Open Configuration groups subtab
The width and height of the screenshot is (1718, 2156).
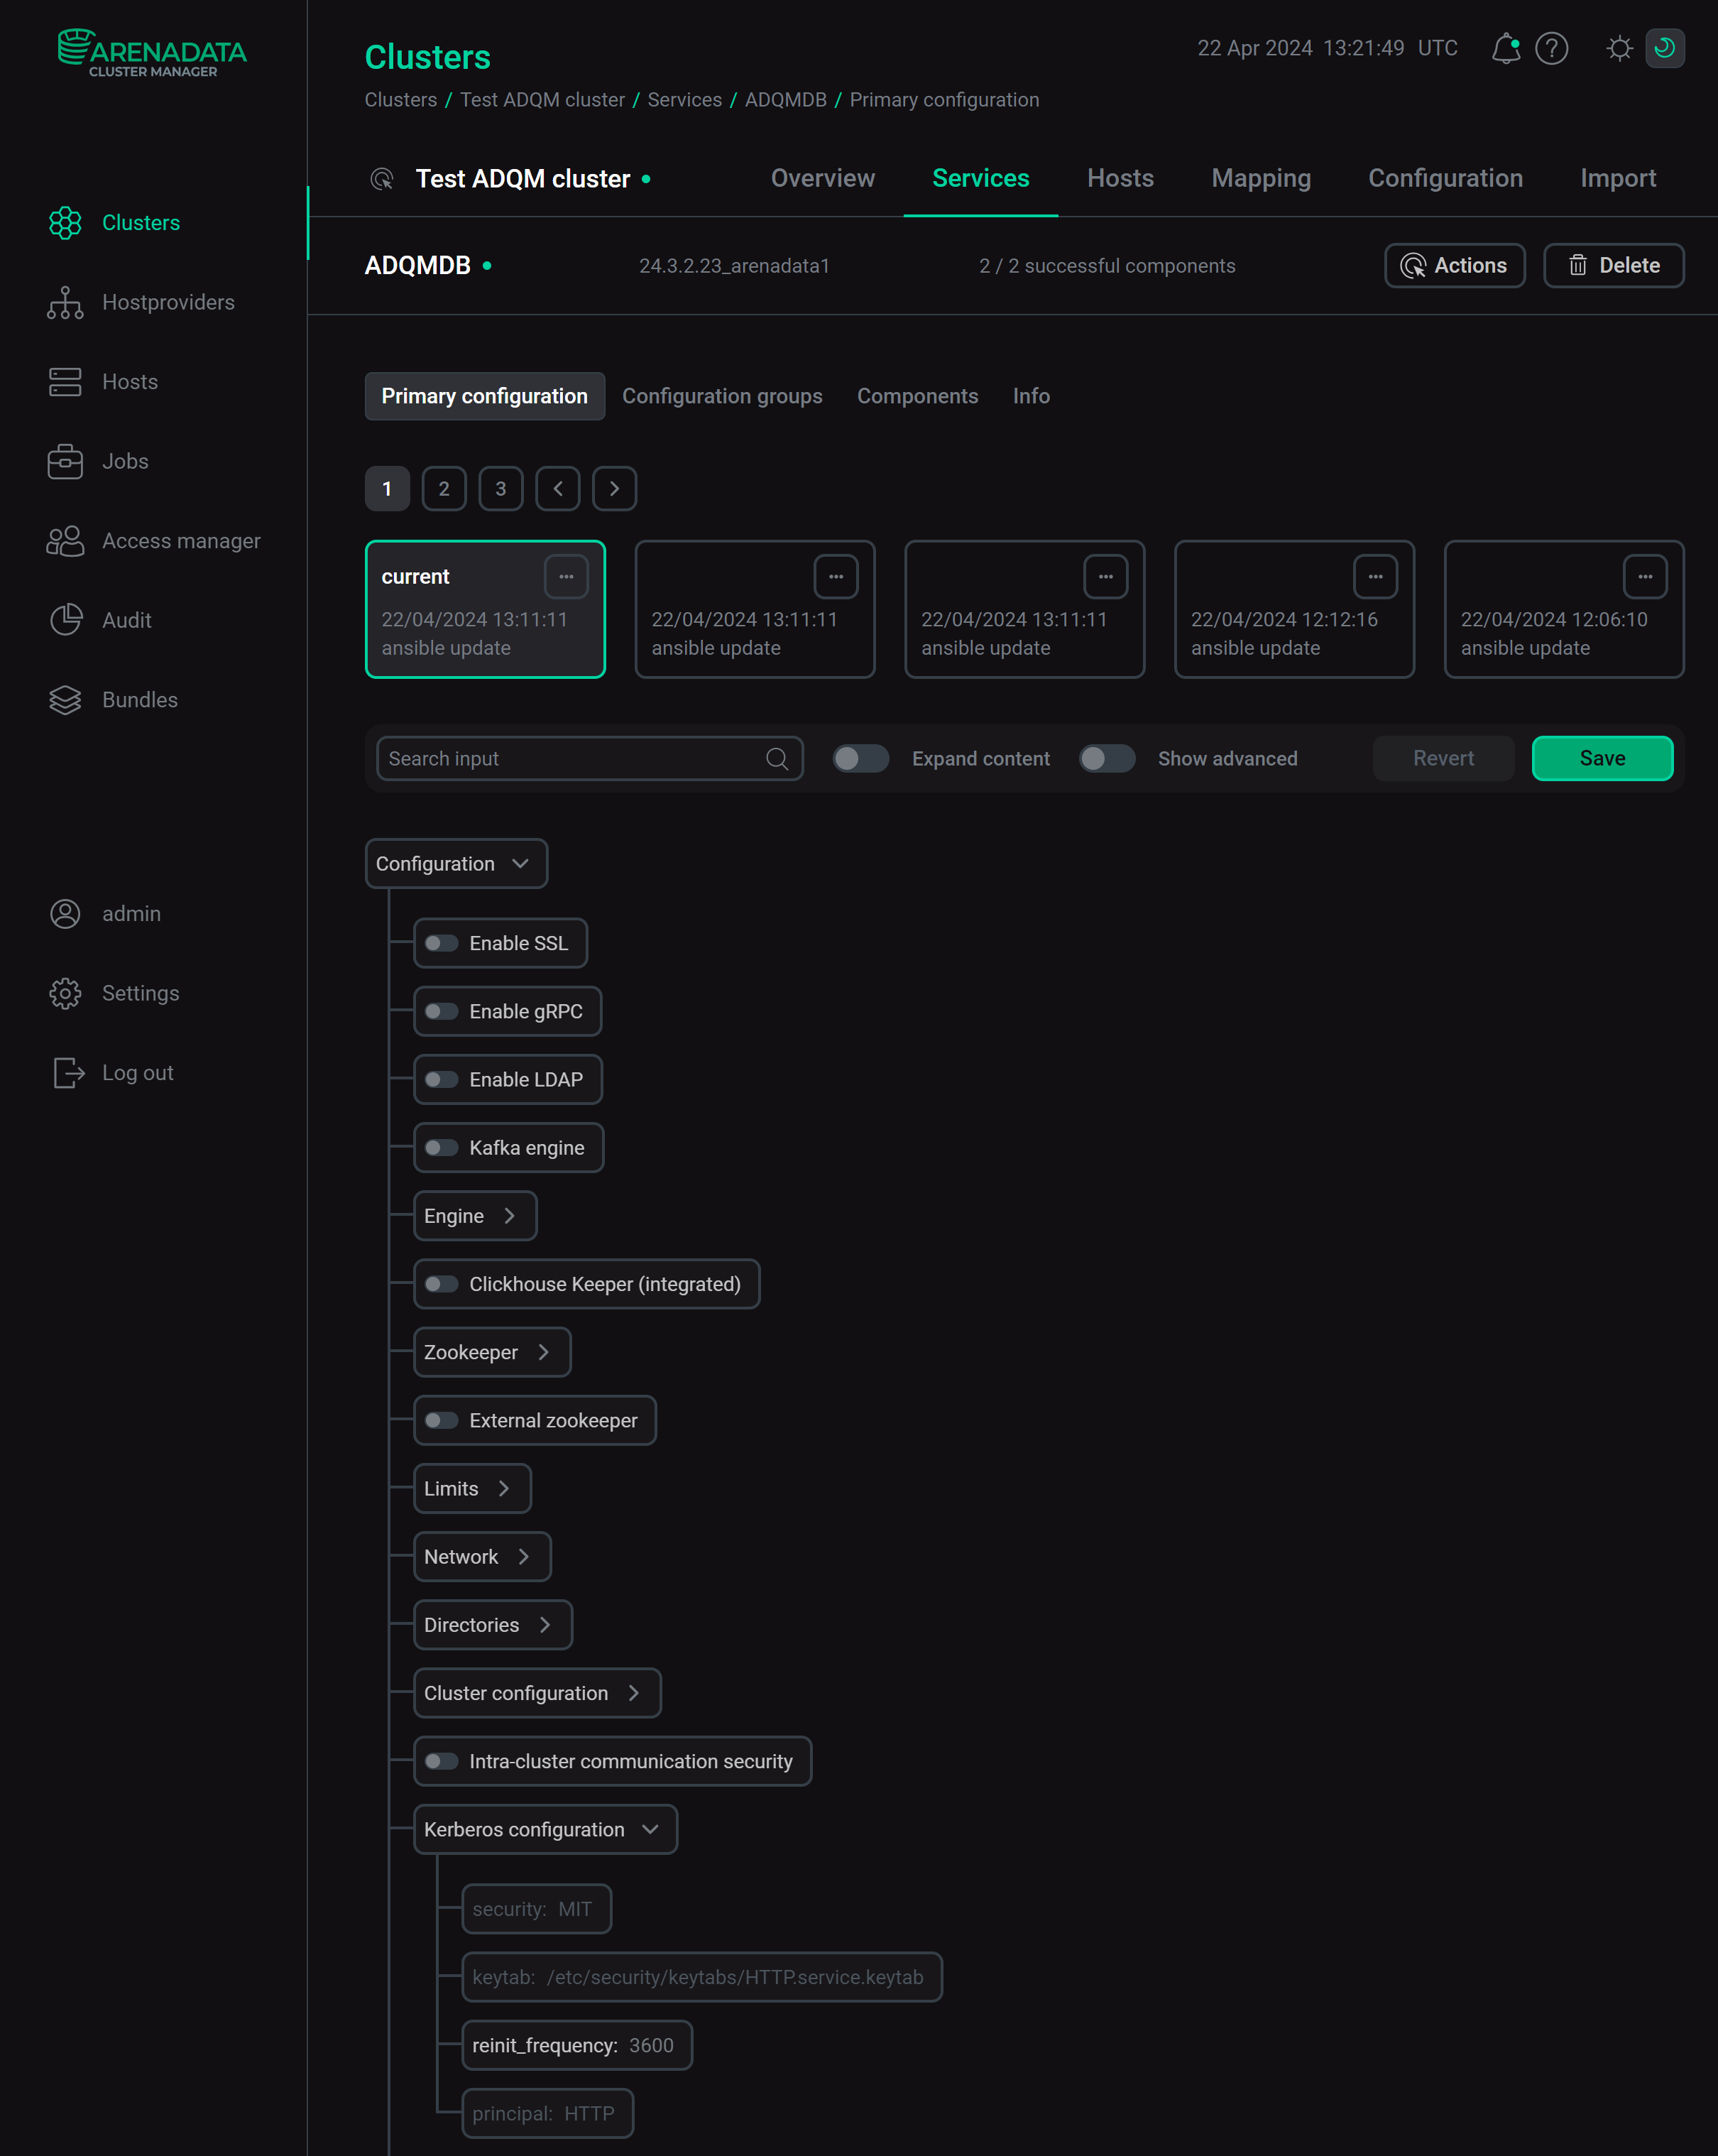[x=723, y=397]
